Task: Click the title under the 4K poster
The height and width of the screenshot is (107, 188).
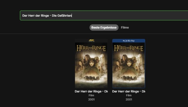Action: (x=91, y=92)
